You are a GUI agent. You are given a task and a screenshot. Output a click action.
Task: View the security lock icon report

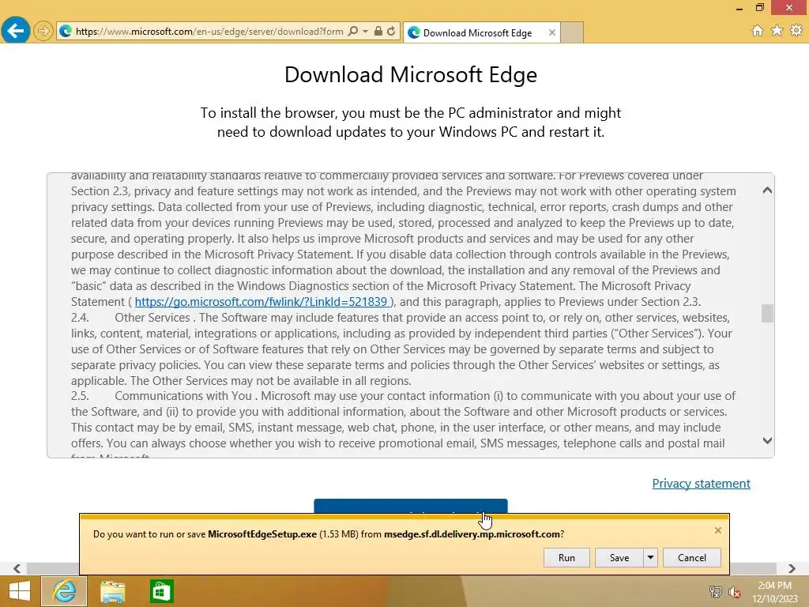pyautogui.click(x=378, y=32)
